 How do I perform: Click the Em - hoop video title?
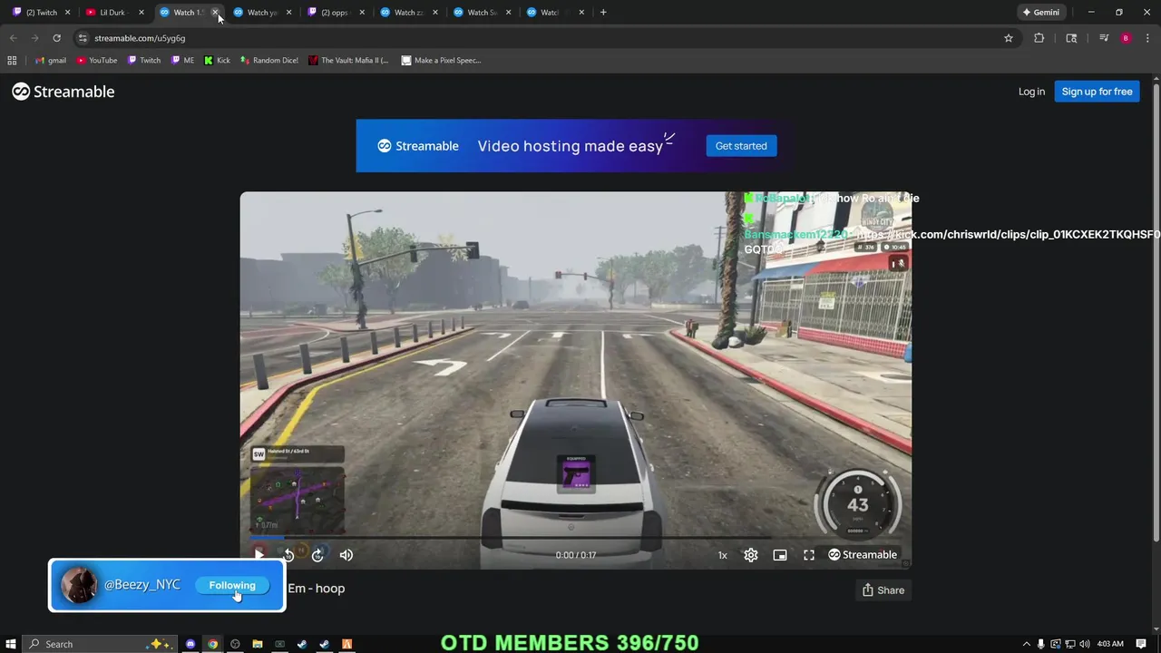coord(316,589)
